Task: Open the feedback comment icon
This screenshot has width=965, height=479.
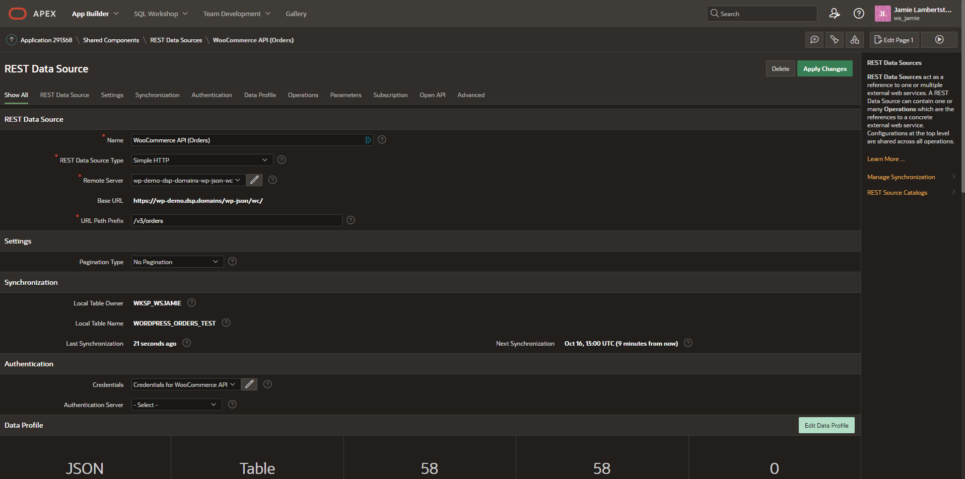Action: click(814, 40)
